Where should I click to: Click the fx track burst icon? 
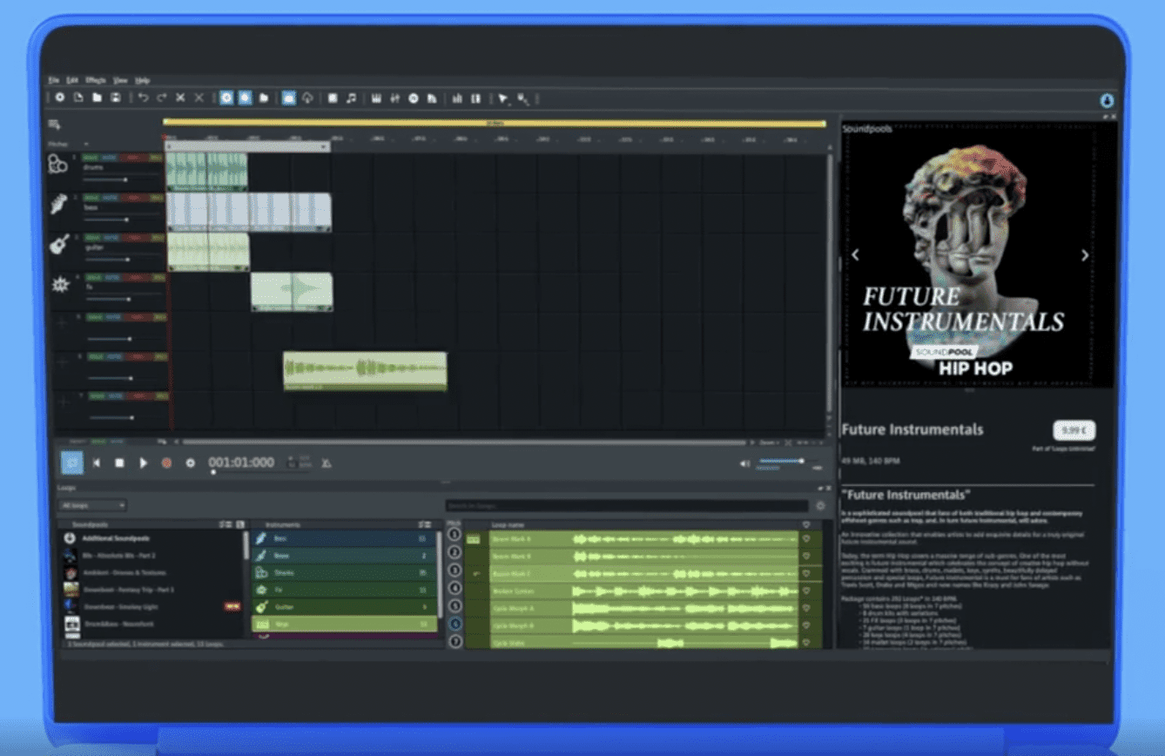tap(60, 284)
